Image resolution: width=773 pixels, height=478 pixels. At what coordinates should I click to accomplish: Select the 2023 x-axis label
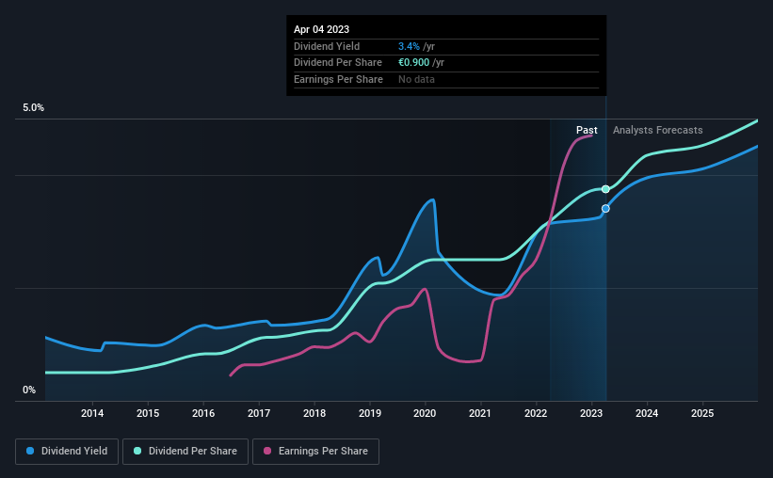591,413
